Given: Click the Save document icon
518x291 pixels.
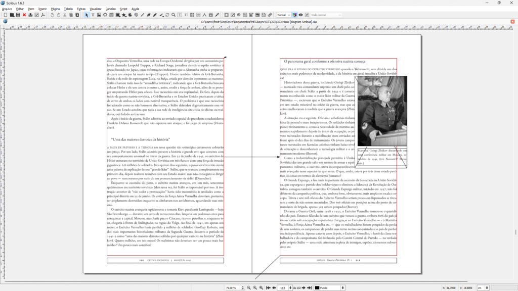Looking at the screenshot, I should (x=18, y=15).
